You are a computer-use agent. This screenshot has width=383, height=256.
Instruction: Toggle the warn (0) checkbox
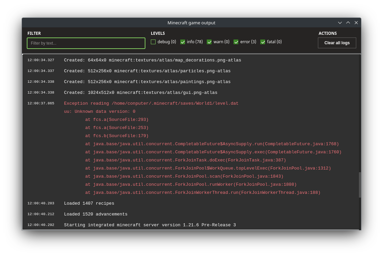pyautogui.click(x=209, y=42)
